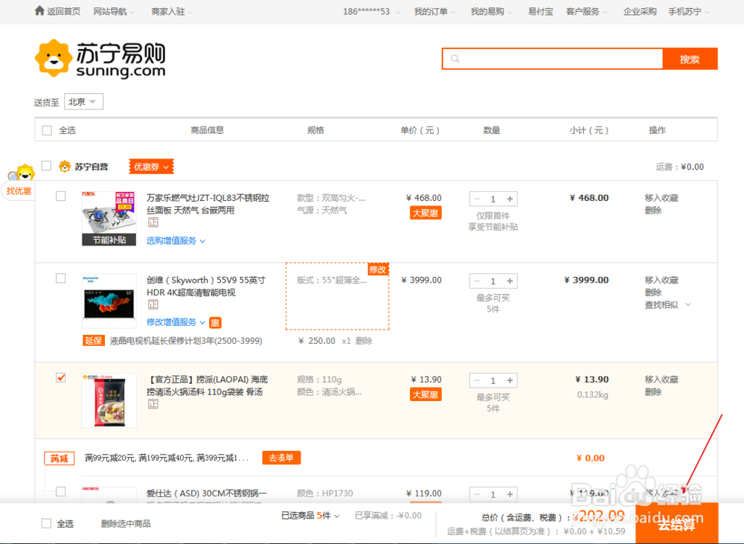Decrease quantity of the ASD steel pot
Image resolution: width=744 pixels, height=544 pixels.
pyautogui.click(x=477, y=494)
